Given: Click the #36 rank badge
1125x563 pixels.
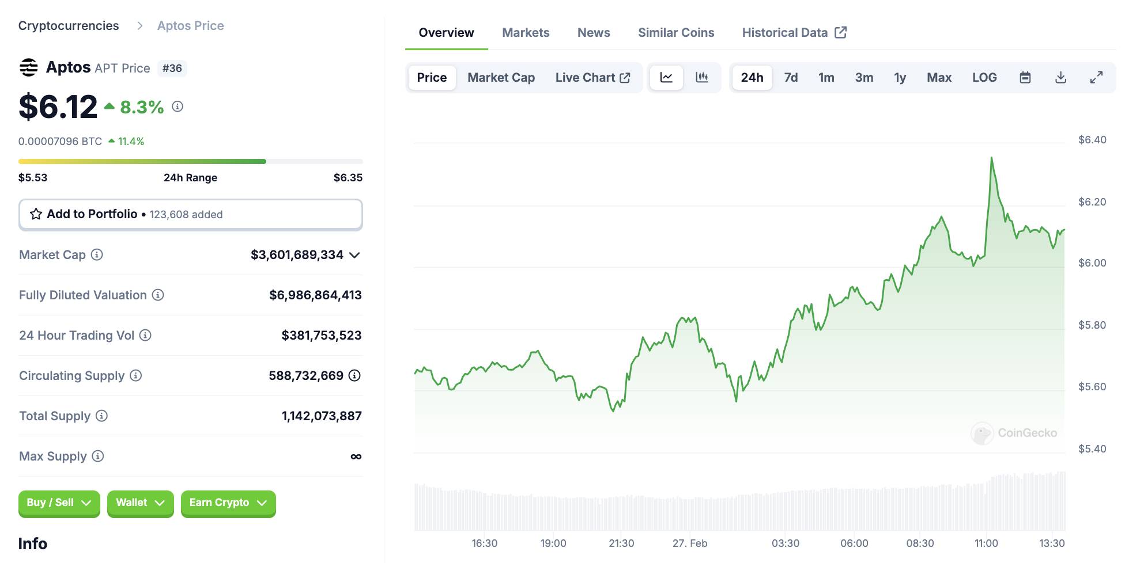Looking at the screenshot, I should coord(172,68).
